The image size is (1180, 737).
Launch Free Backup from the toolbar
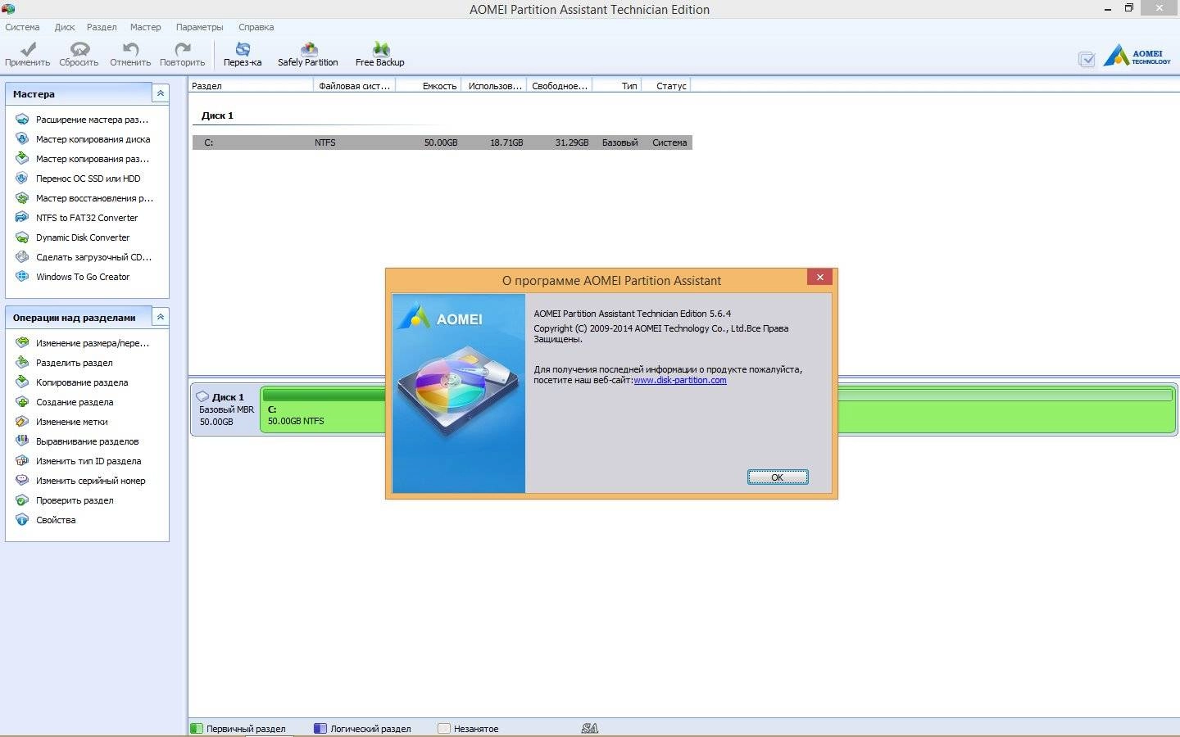click(380, 54)
